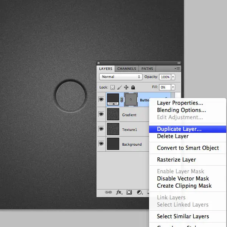Open the fx layer style button
This screenshot has height=227, width=227.
[x=119, y=192]
